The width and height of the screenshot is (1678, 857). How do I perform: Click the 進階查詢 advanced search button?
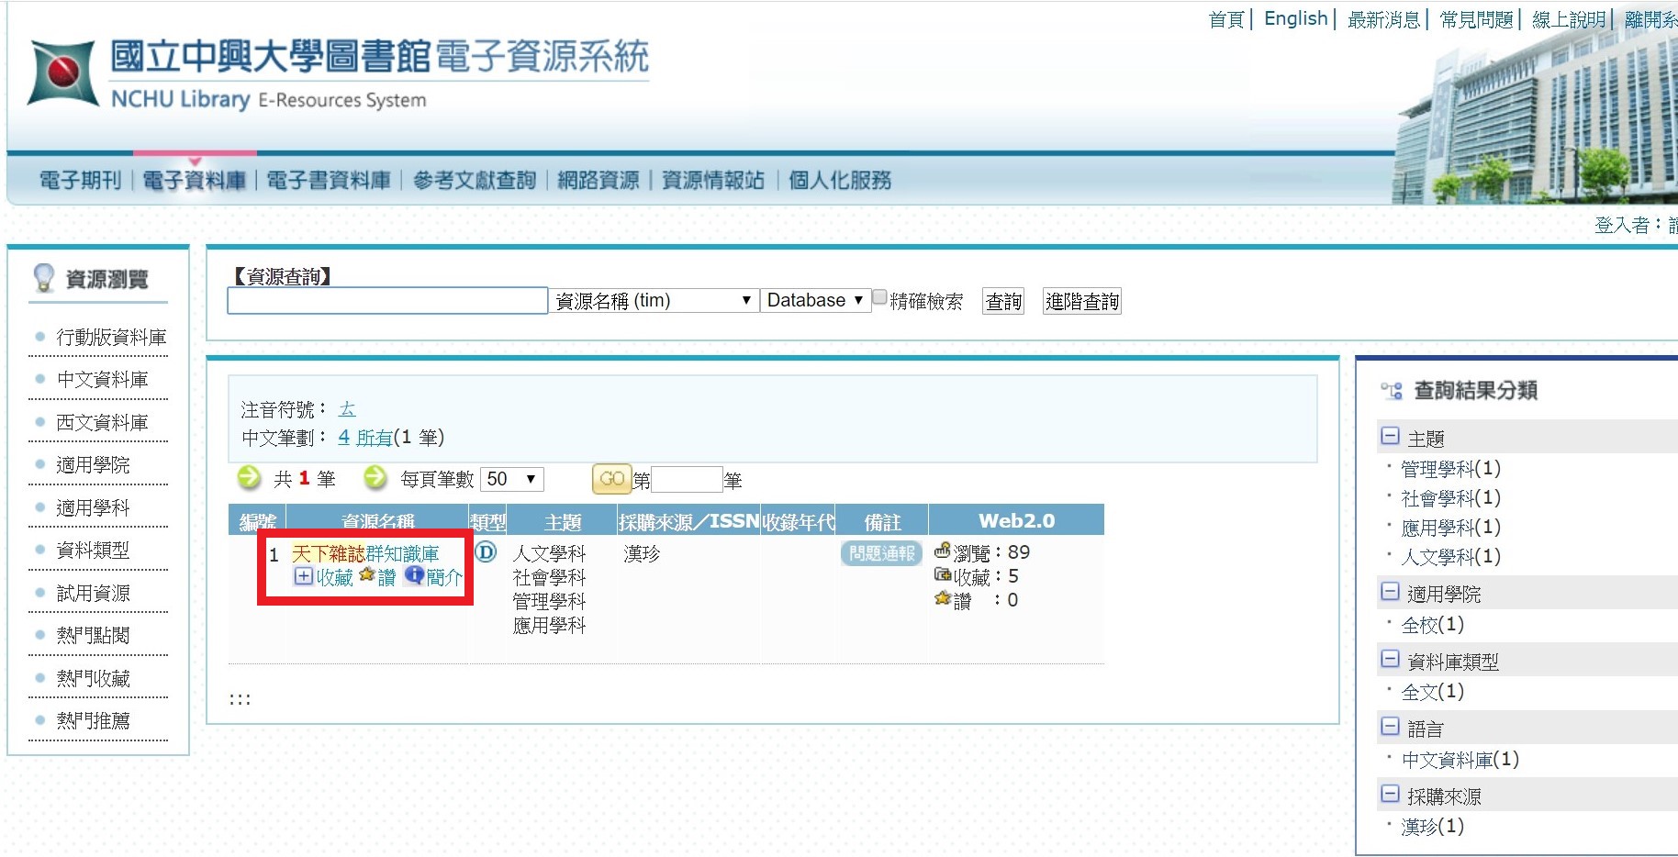point(1082,301)
